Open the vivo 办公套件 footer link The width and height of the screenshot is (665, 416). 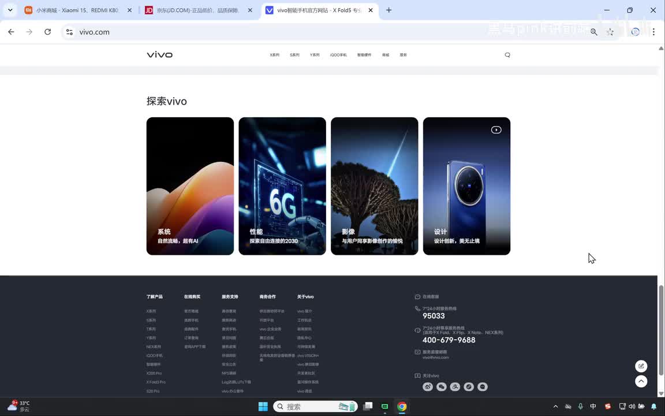233,391
